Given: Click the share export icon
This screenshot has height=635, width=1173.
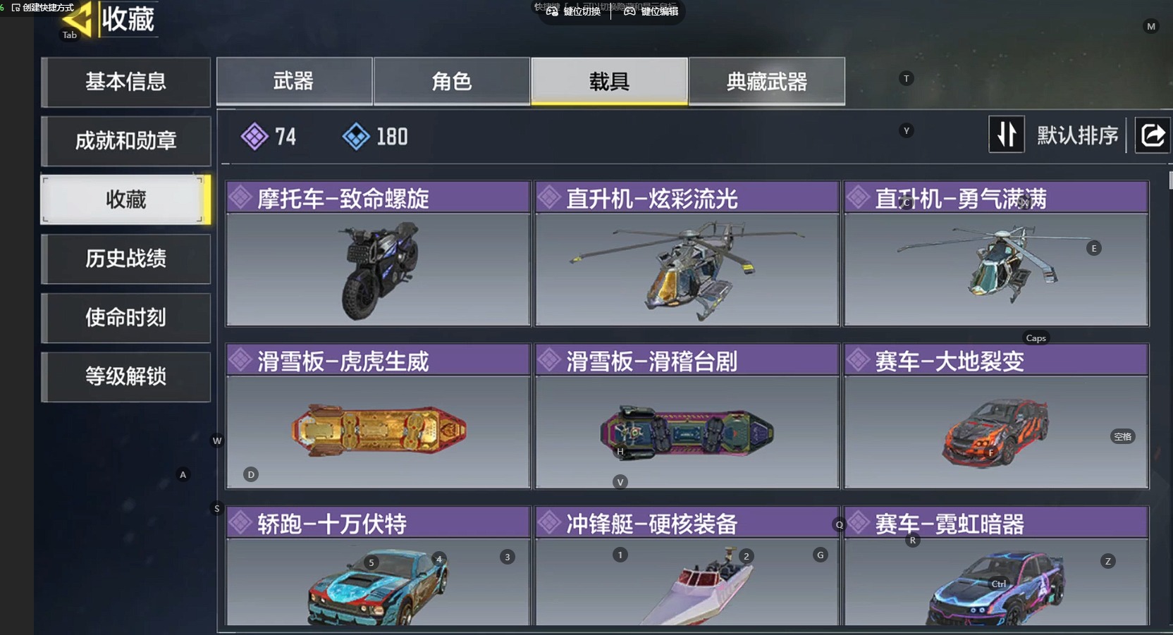Looking at the screenshot, I should (x=1153, y=135).
